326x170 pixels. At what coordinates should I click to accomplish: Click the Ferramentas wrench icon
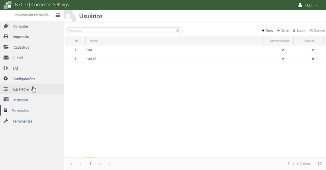(x=6, y=121)
